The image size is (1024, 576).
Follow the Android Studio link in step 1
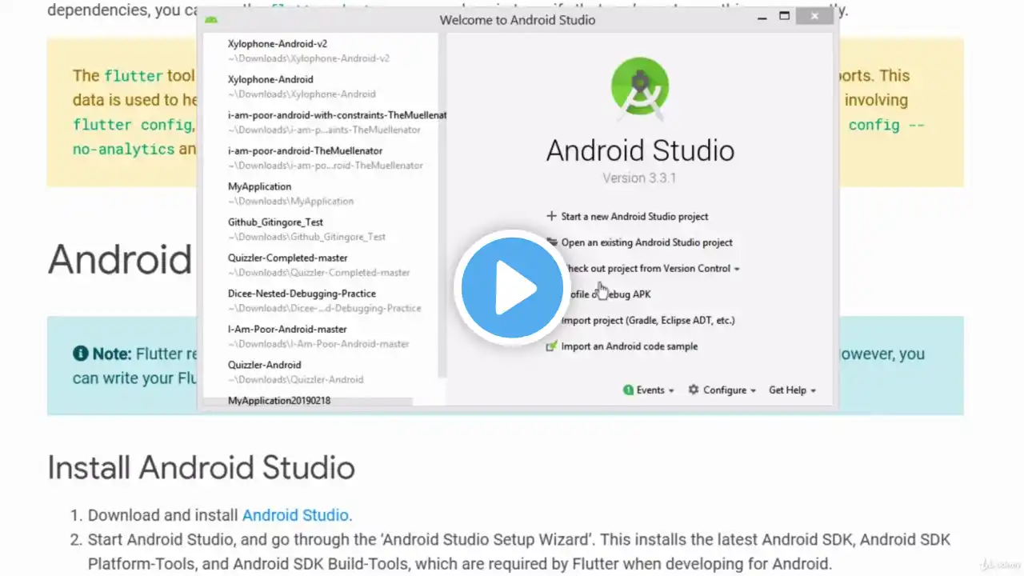[295, 515]
